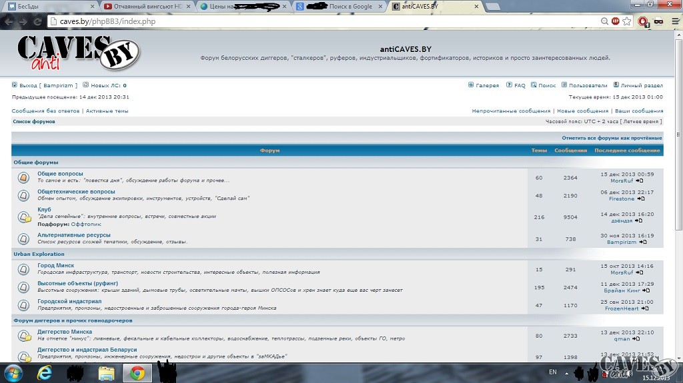Viewport: 683px width, 383px height.
Task: Click Отметить все форумы как прочтённые
Action: (x=612, y=138)
